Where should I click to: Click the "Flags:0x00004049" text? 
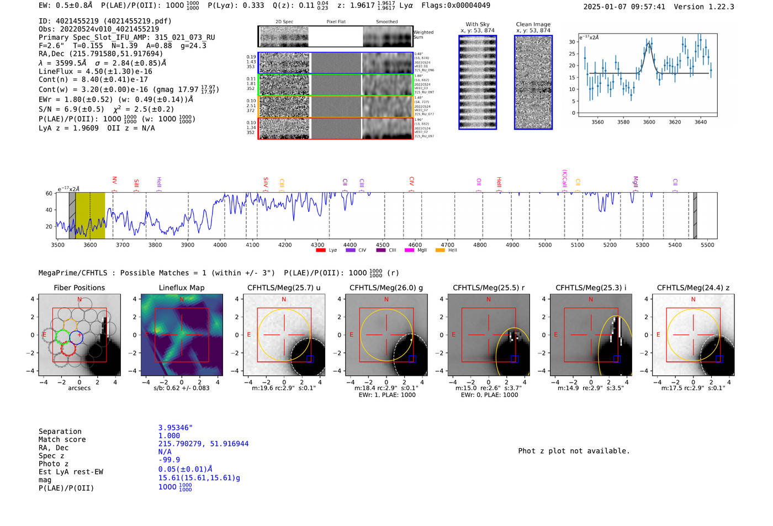(x=456, y=6)
